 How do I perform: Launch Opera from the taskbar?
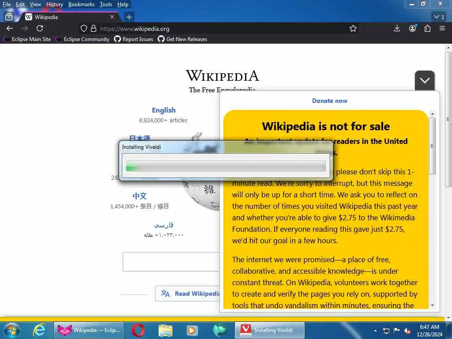(138, 330)
